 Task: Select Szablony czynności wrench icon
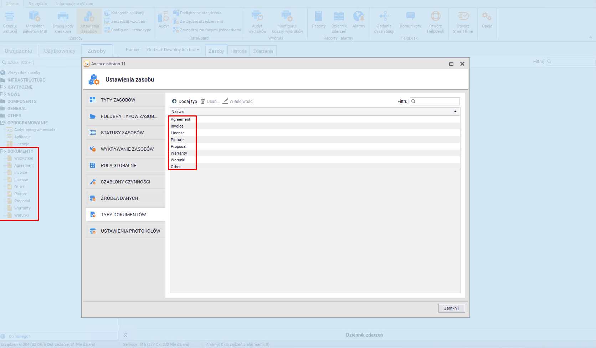[x=93, y=182]
